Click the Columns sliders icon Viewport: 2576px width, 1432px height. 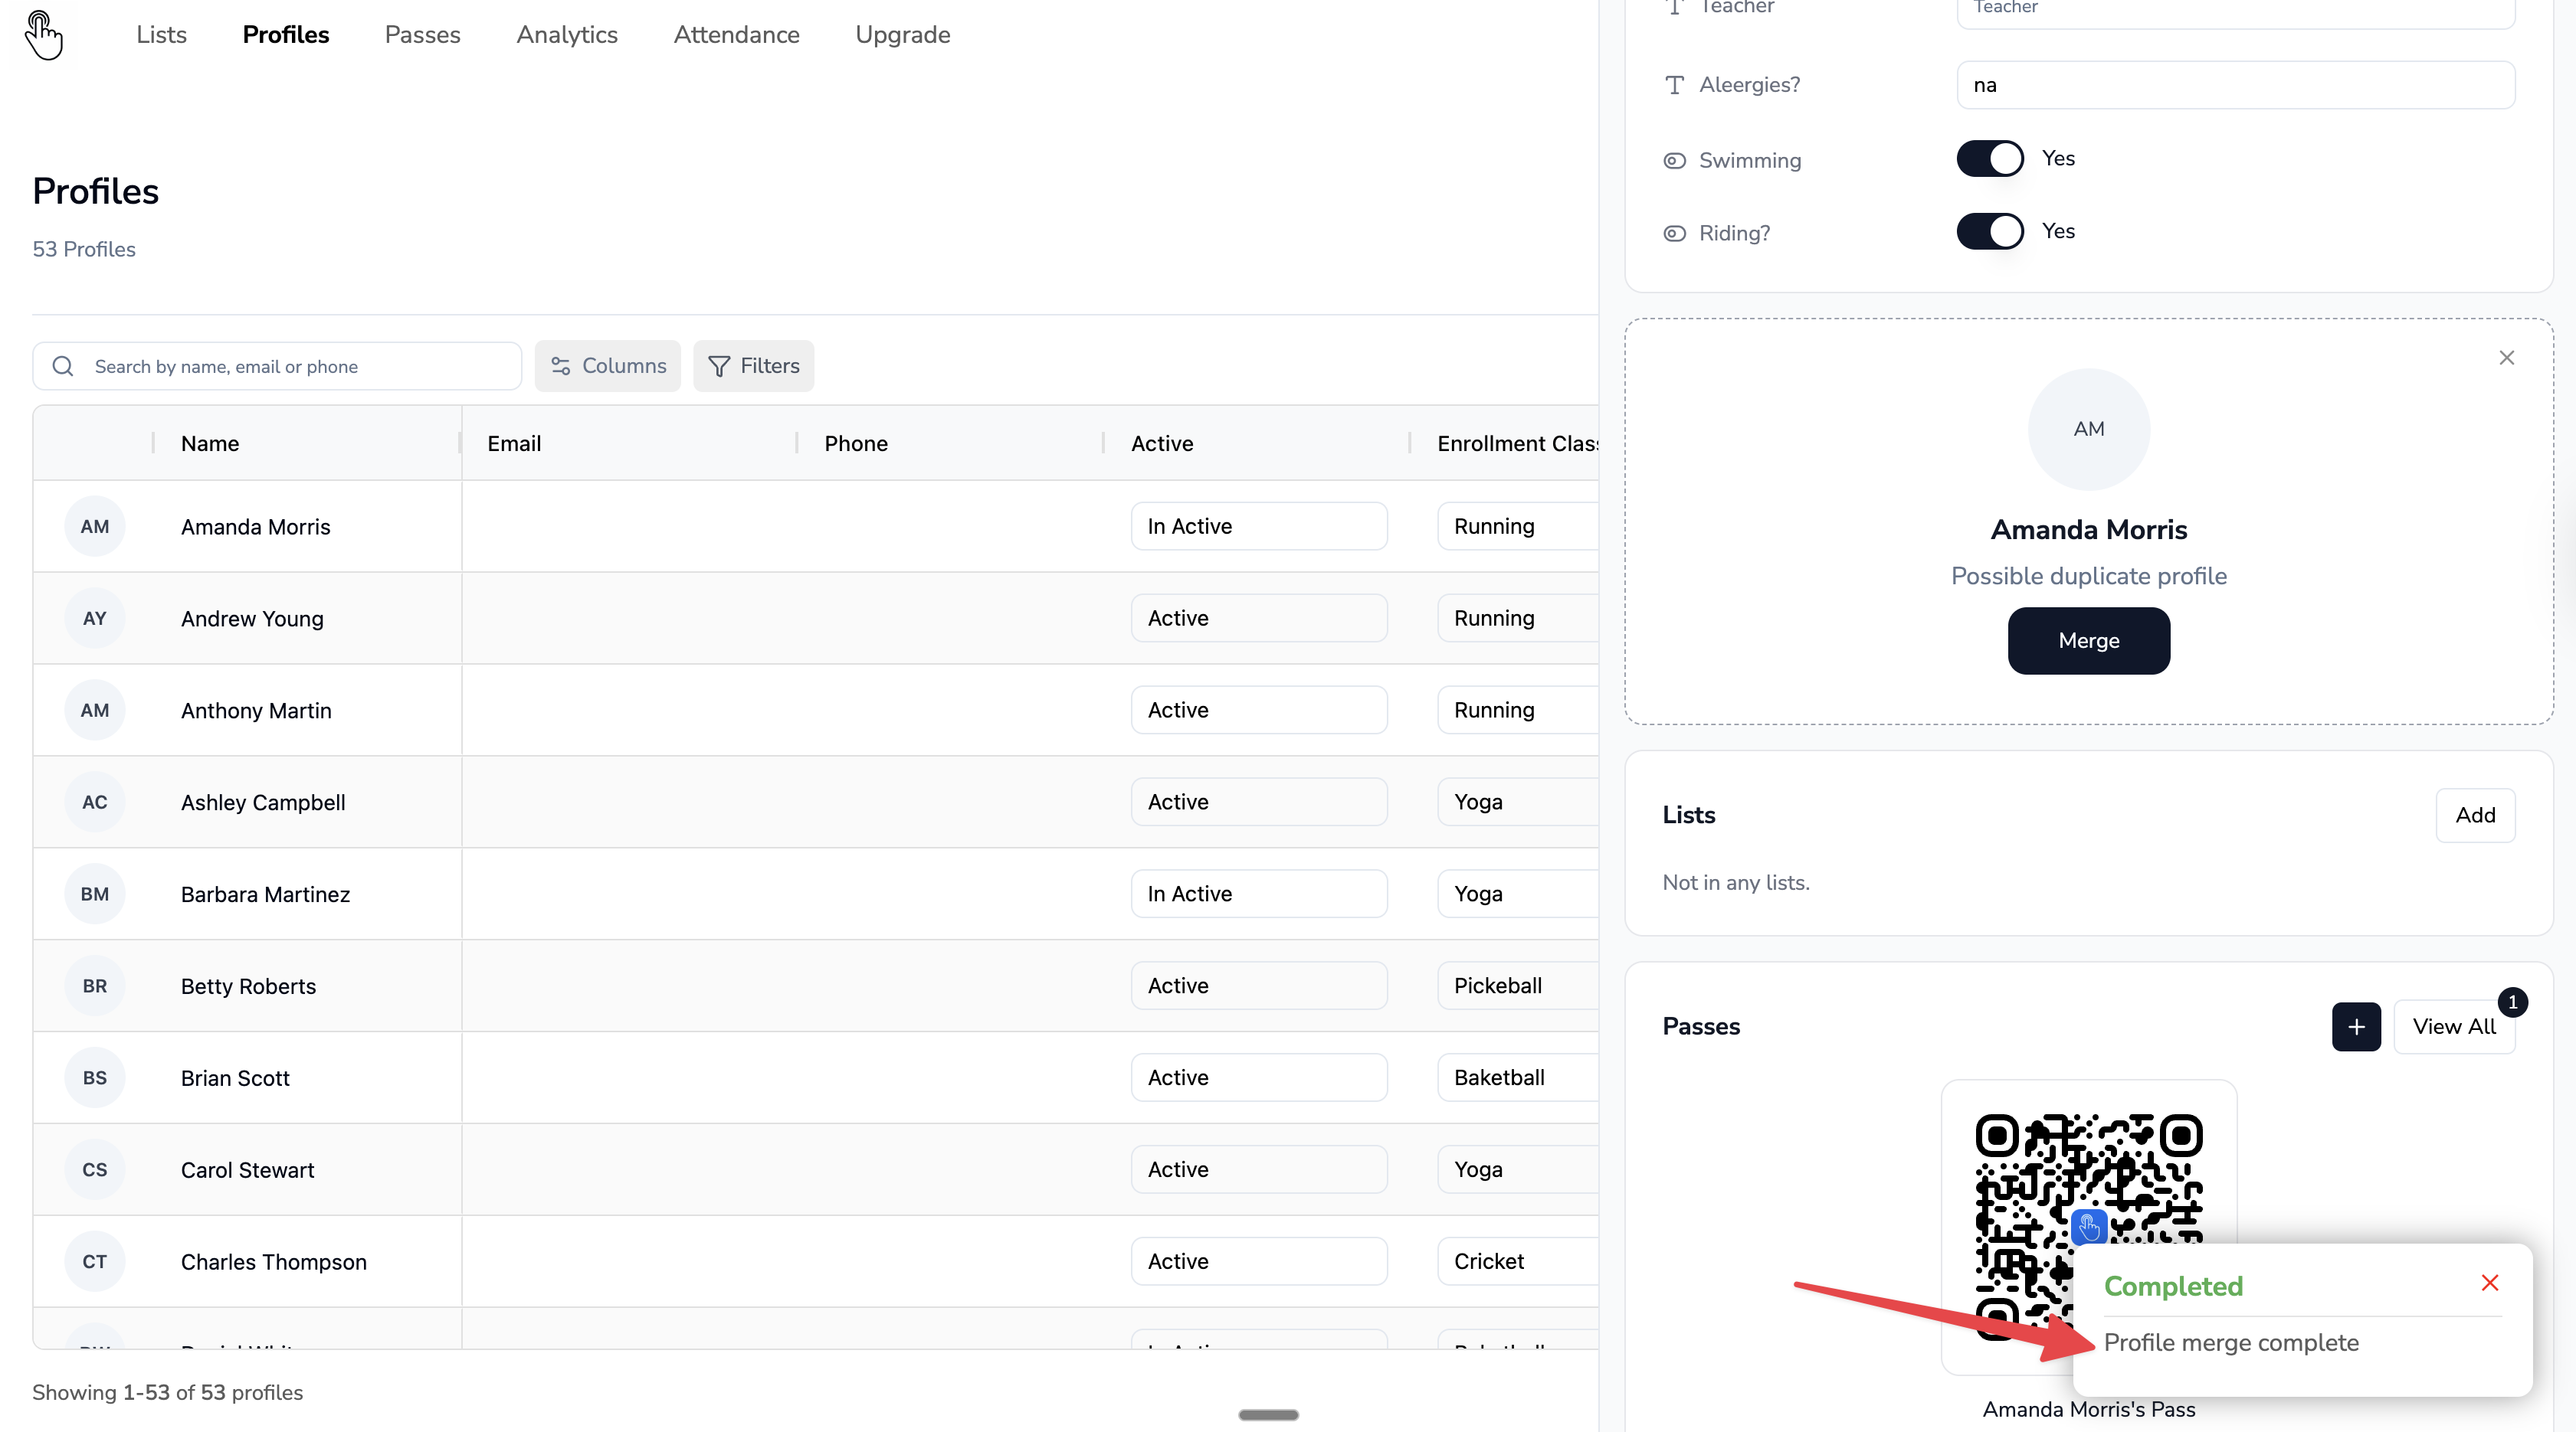coord(561,366)
